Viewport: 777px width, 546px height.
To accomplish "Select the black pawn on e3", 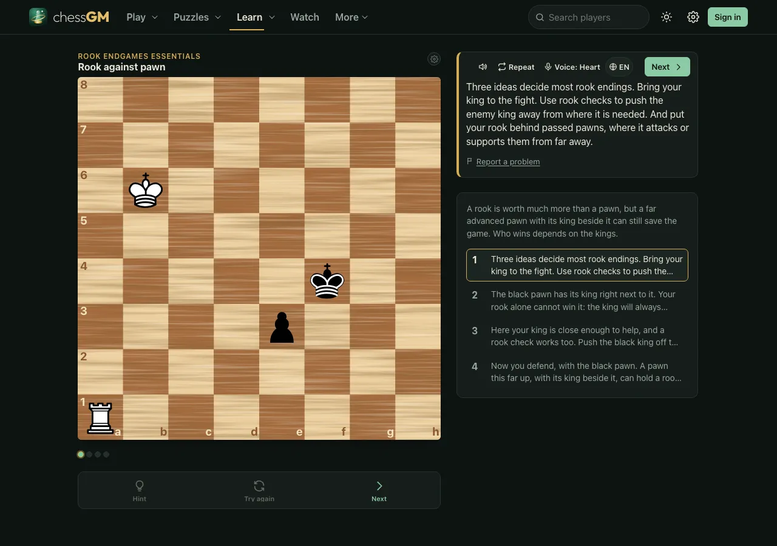I will (x=282, y=326).
